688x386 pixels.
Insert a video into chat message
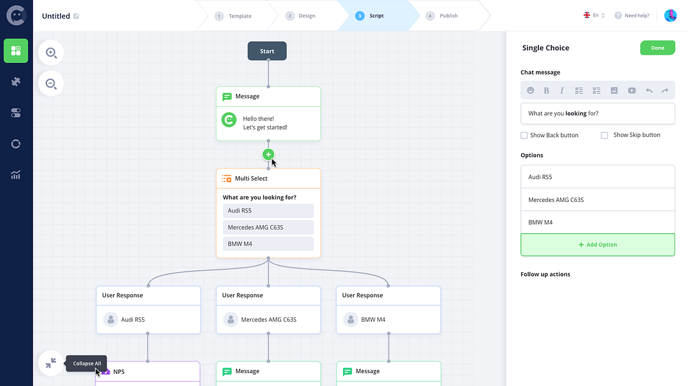pos(632,91)
